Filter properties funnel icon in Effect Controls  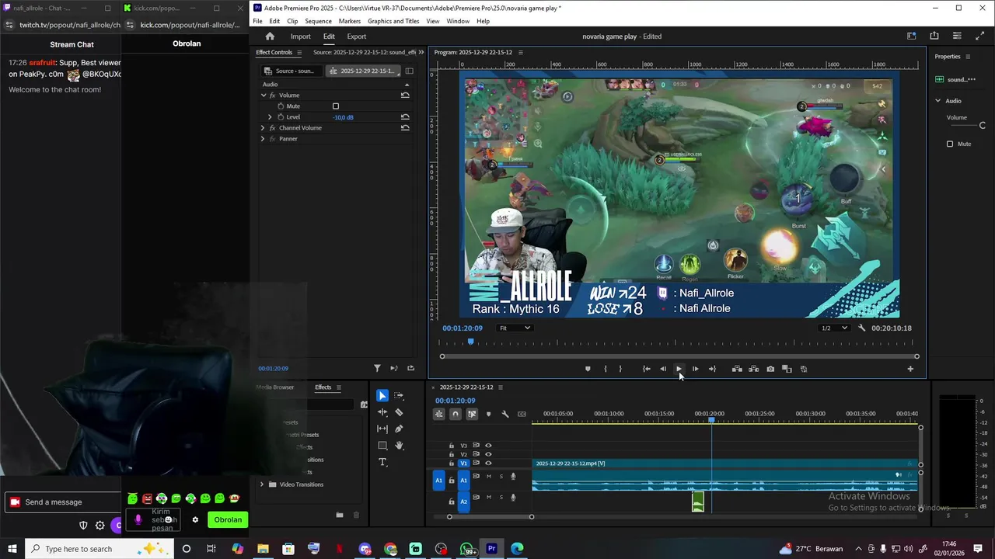pos(377,368)
